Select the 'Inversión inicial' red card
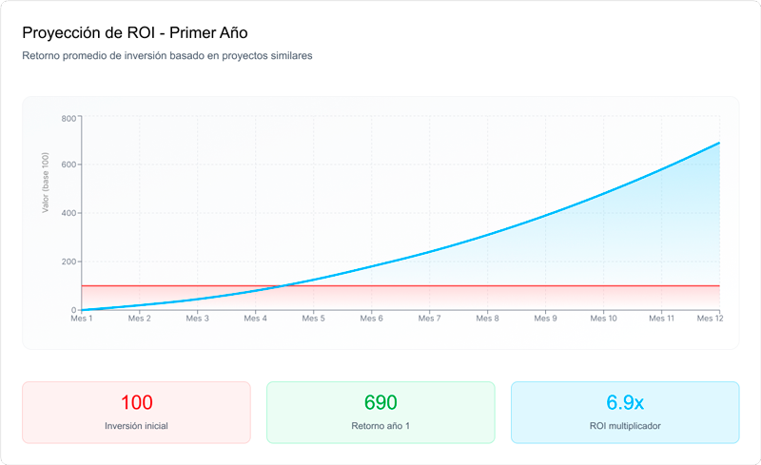Viewport: 761px width, 465px height. (136, 412)
